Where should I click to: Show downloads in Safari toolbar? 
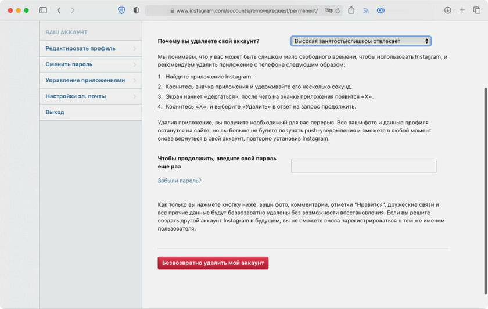pos(447,10)
